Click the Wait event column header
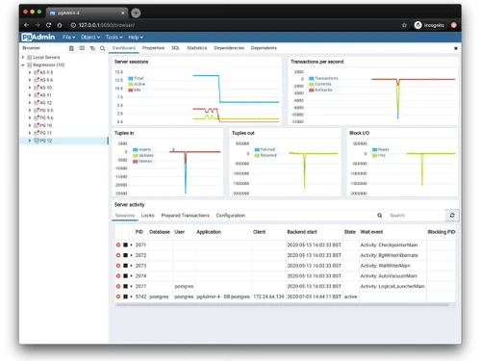The width and height of the screenshot is (481, 361). [371, 232]
